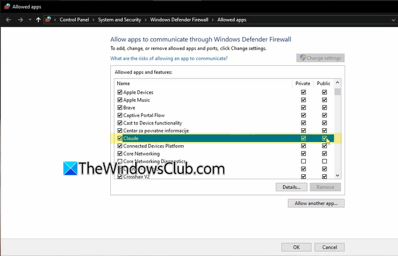The image size is (398, 256).
Task: Click Allow another app... button
Action: point(316,203)
